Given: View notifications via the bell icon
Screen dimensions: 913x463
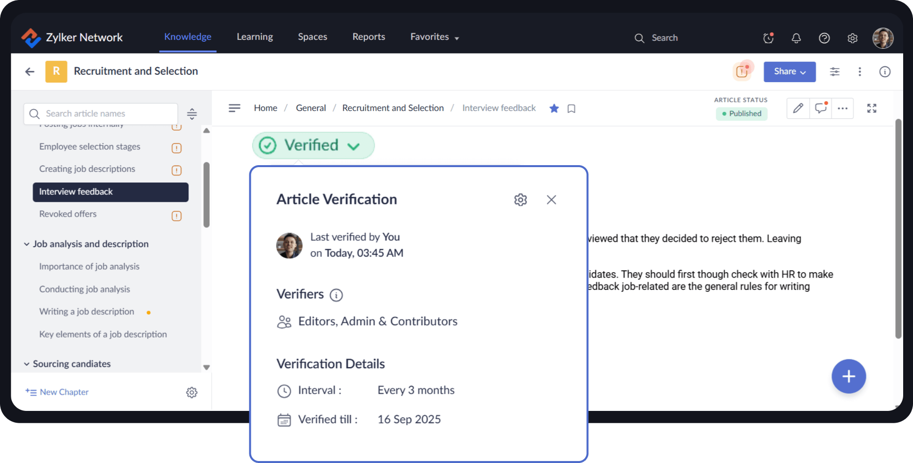Looking at the screenshot, I should [796, 38].
